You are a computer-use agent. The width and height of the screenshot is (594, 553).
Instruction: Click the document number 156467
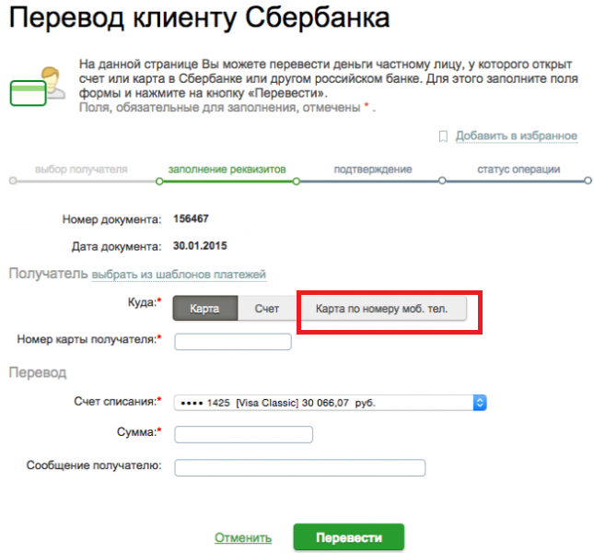(x=191, y=218)
